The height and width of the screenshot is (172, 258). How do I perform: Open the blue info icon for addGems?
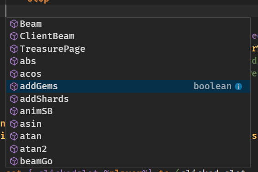(238, 86)
